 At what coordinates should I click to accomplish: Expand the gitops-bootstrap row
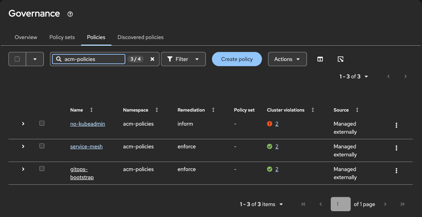23,169
